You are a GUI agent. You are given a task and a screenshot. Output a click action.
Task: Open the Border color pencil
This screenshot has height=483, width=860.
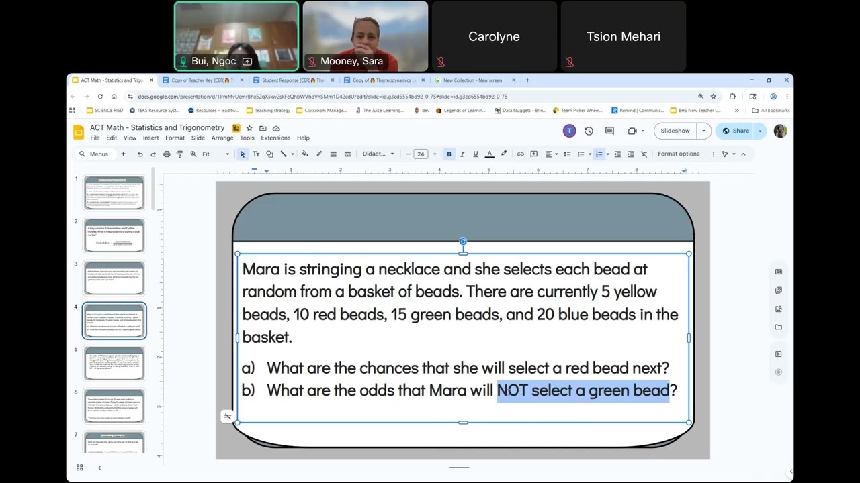pyautogui.click(x=319, y=154)
